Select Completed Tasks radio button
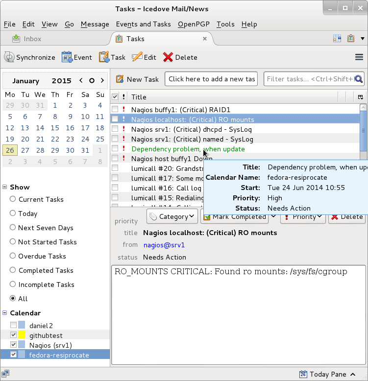The image size is (368, 381). pos(13,270)
